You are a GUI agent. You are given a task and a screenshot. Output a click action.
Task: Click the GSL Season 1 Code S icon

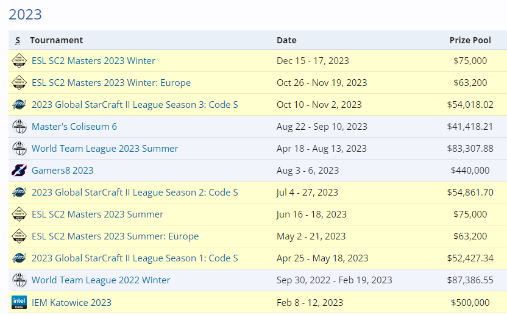[19, 258]
